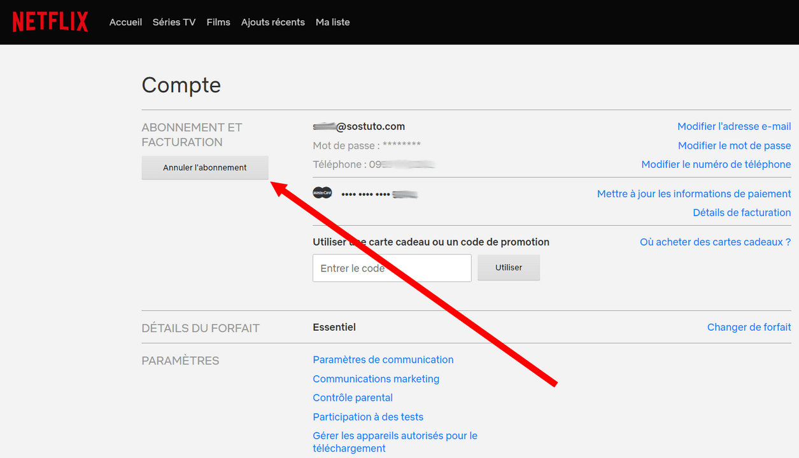The height and width of the screenshot is (458, 799).
Task: Click the sostuto.com email address text
Action: coord(359,127)
